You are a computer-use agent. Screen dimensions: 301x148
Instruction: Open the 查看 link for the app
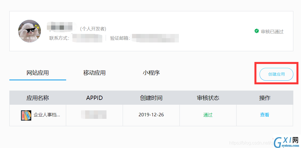point(265,115)
